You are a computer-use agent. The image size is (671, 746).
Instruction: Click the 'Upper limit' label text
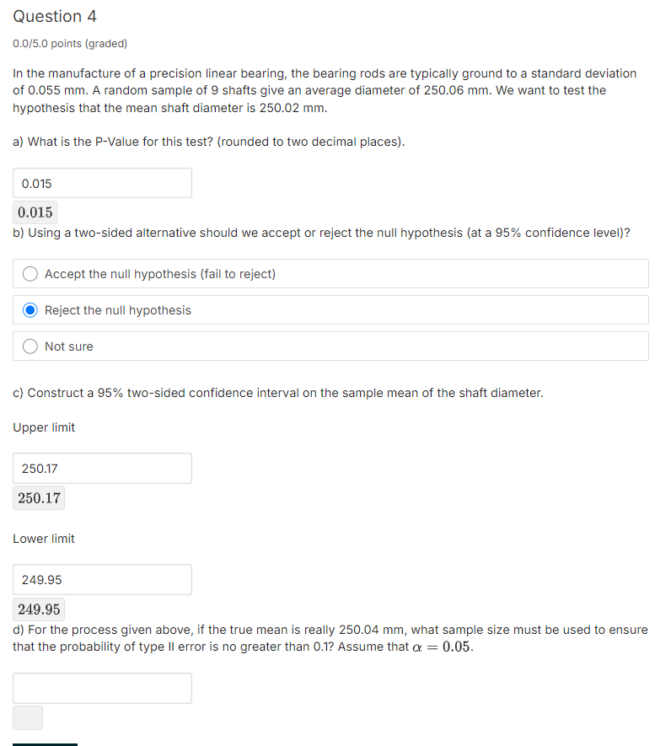coord(43,427)
